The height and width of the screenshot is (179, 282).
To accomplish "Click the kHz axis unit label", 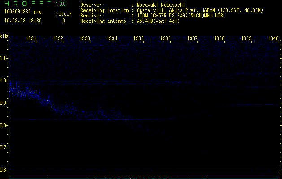I will (x=4, y=36).
